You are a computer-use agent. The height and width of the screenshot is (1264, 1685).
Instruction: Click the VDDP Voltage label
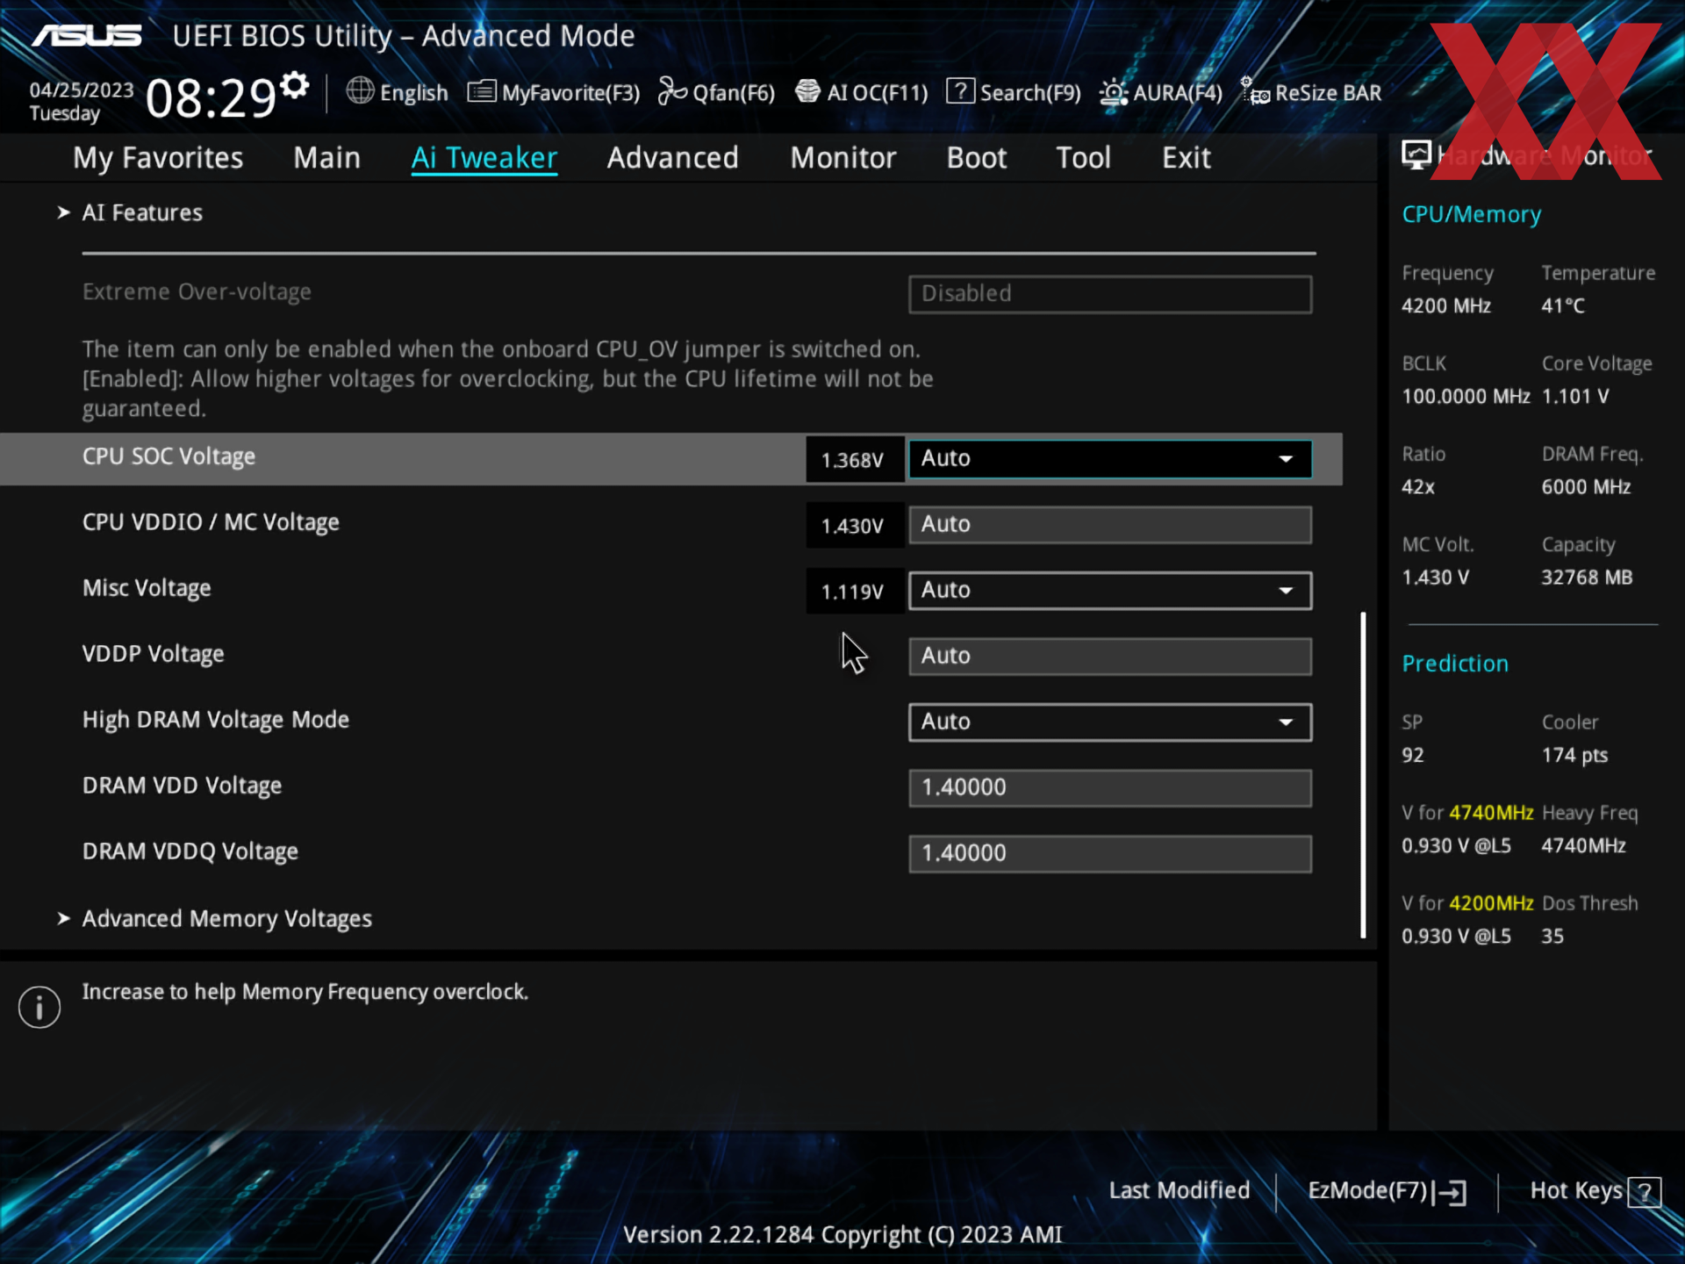point(153,654)
